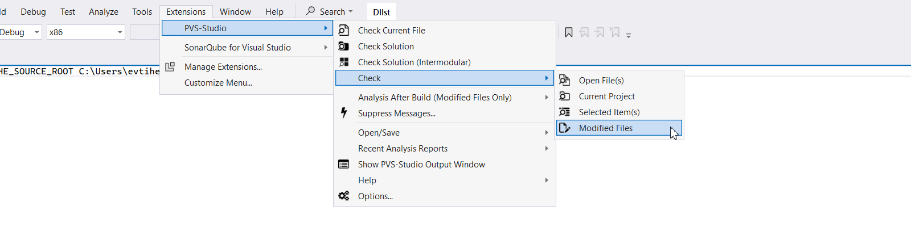Image resolution: width=911 pixels, height=227 pixels.
Task: Click the Suppress Messages lightning icon
Action: pos(344,112)
